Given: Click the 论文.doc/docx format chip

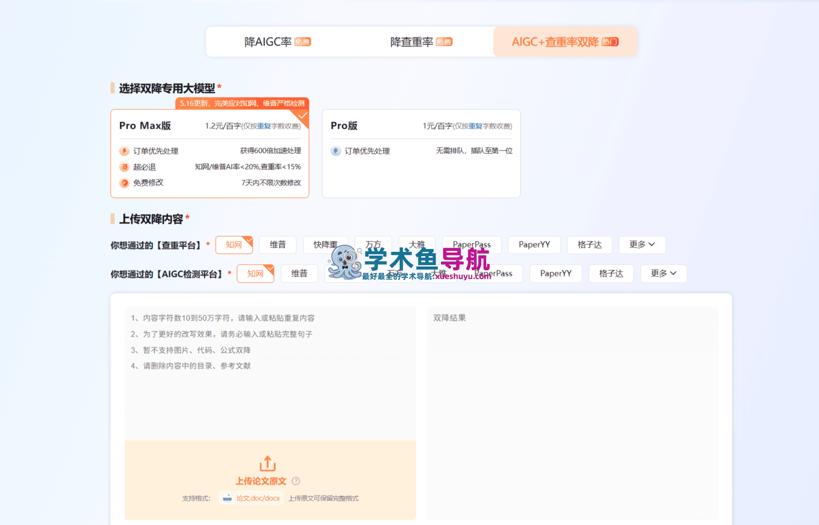Looking at the screenshot, I should click(x=251, y=498).
